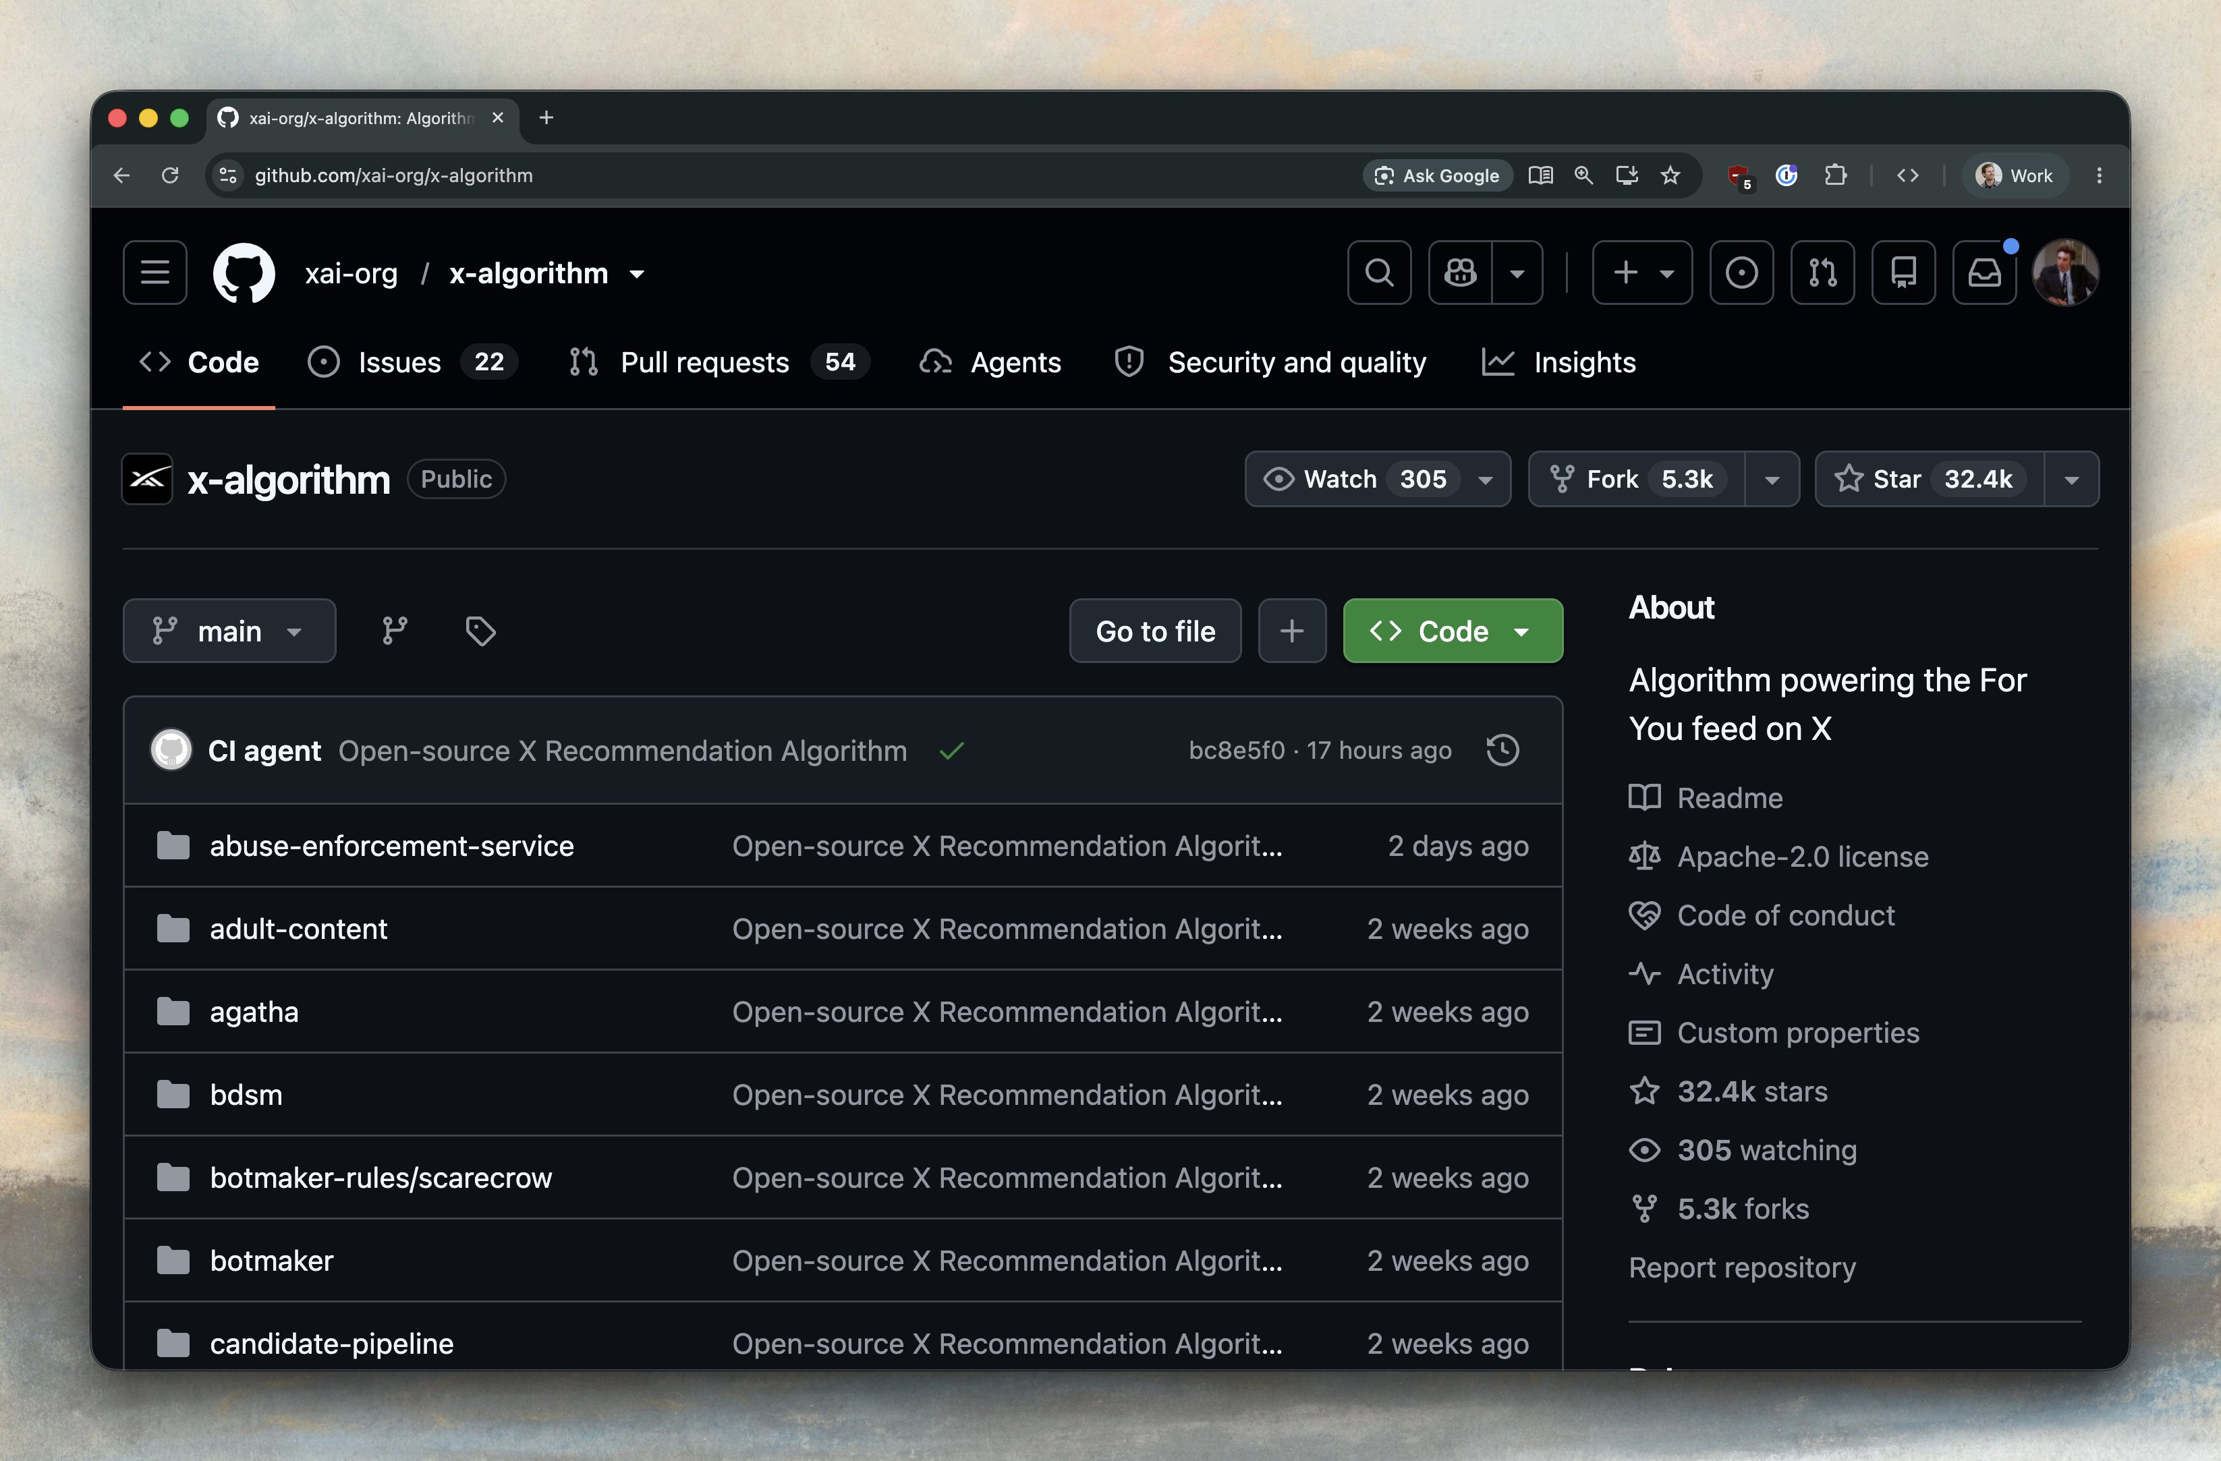Open the commit history clock icon
Viewport: 2221px width, 1461px height.
click(x=1502, y=750)
